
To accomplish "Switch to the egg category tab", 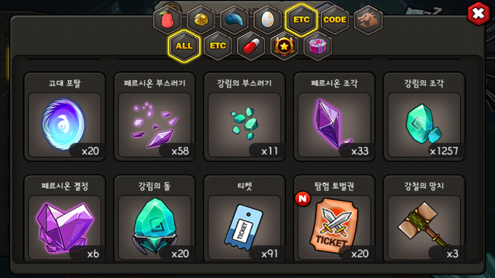I will pyautogui.click(x=268, y=20).
